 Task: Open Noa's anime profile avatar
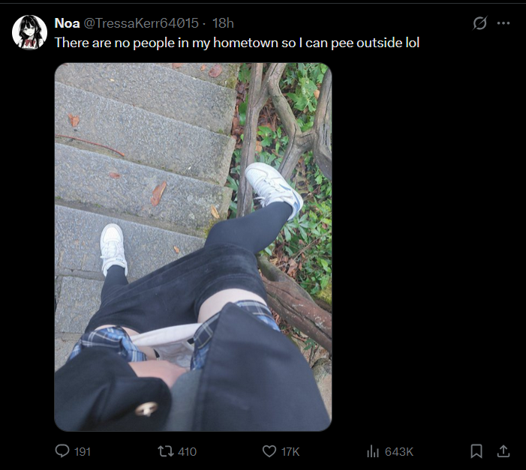[29, 32]
